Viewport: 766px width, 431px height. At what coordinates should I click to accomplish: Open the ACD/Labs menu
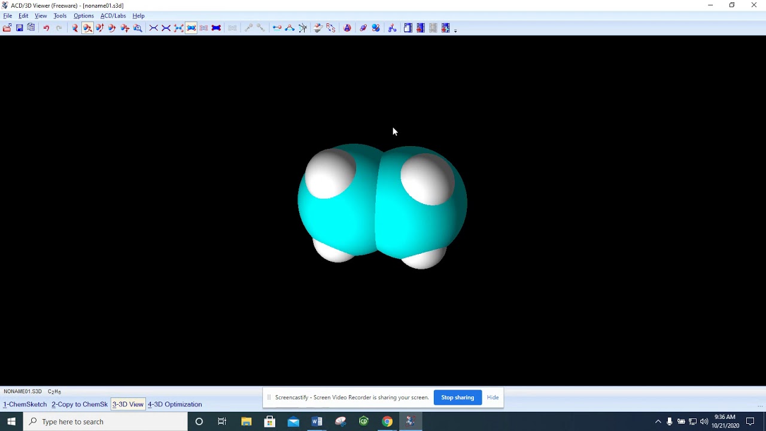113,16
